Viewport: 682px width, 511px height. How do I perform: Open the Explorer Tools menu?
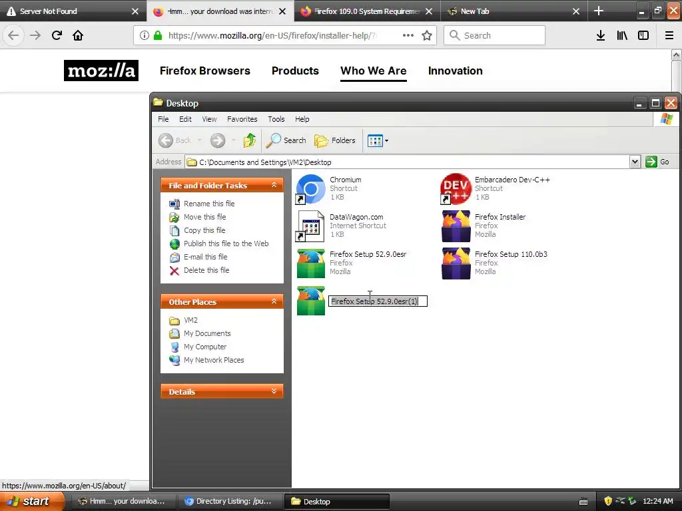276,119
